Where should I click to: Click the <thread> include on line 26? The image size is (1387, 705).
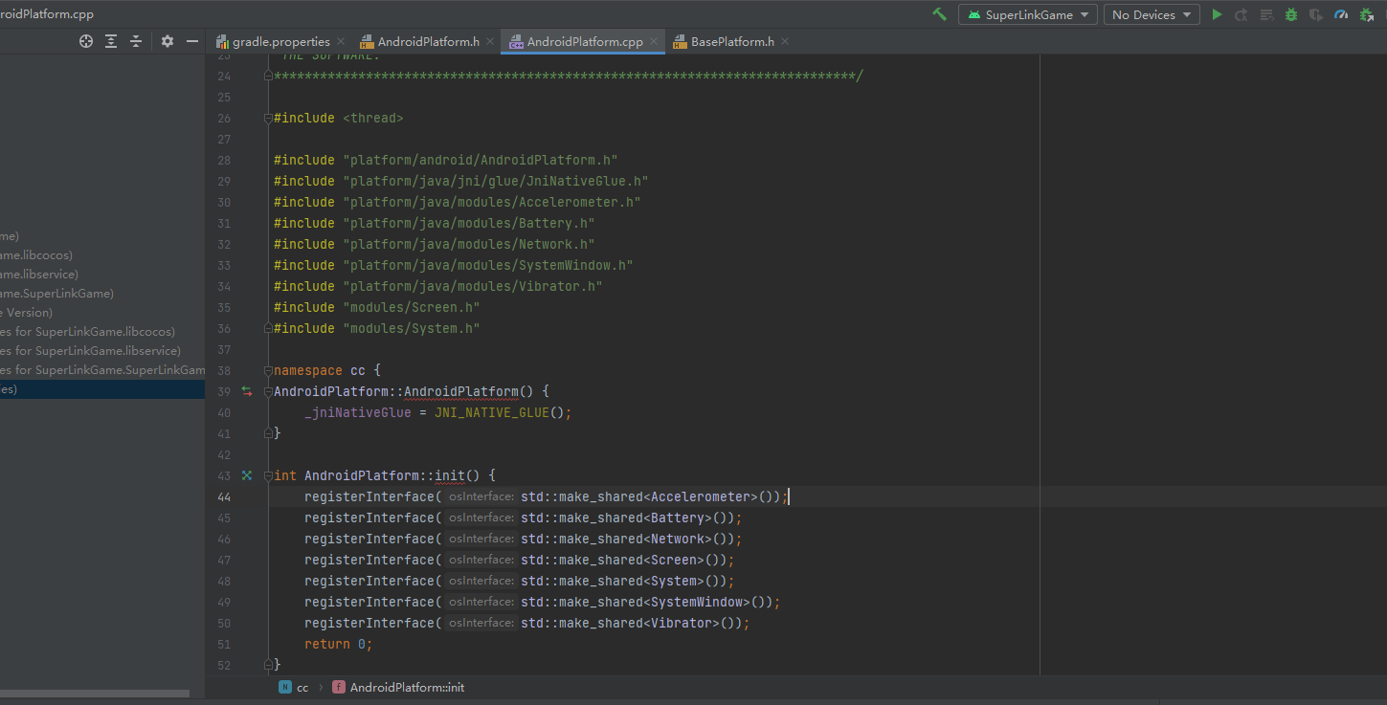373,118
